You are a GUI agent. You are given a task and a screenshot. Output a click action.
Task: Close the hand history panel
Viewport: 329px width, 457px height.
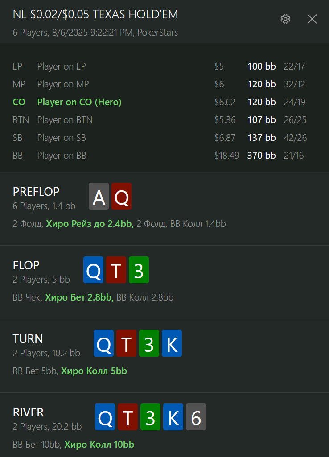pos(312,19)
